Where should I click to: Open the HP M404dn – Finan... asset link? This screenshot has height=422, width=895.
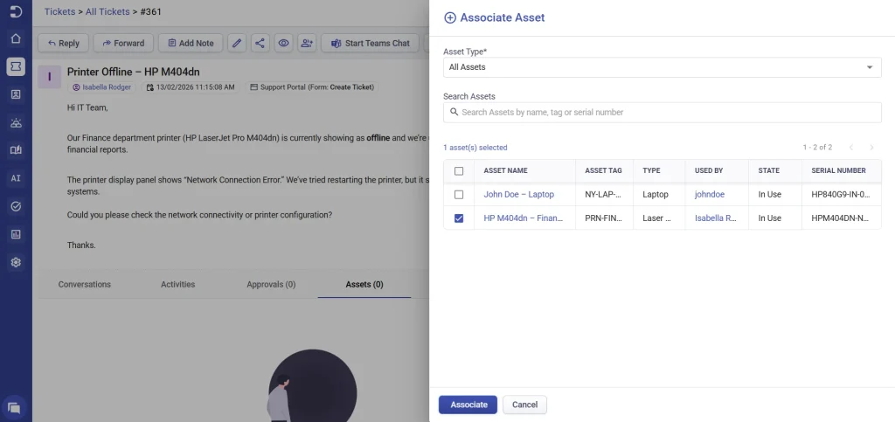524,218
